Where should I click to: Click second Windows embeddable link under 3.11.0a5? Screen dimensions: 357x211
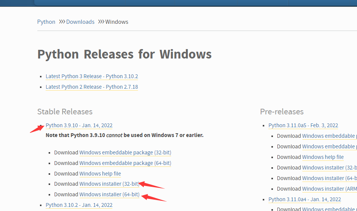(x=329, y=146)
